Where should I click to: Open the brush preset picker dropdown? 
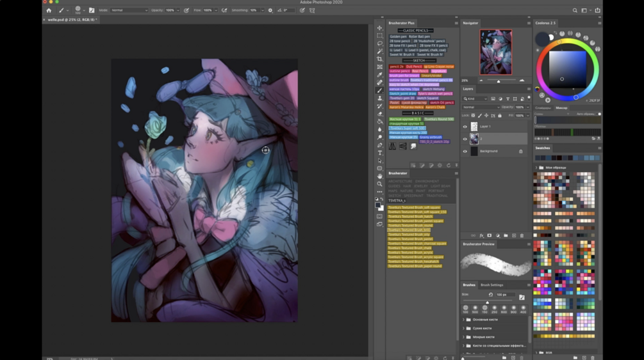coord(84,10)
